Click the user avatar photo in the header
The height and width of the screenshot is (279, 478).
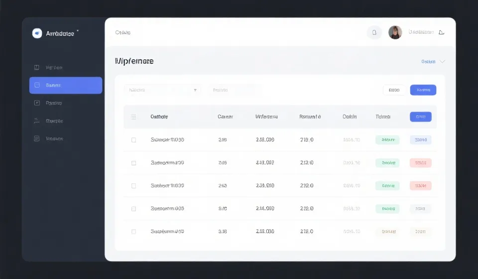(395, 33)
